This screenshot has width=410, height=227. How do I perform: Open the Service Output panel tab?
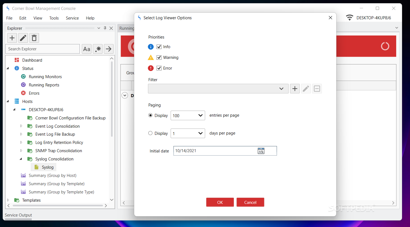18,215
